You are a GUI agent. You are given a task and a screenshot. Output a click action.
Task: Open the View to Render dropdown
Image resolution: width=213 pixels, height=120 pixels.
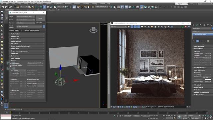(29, 27)
